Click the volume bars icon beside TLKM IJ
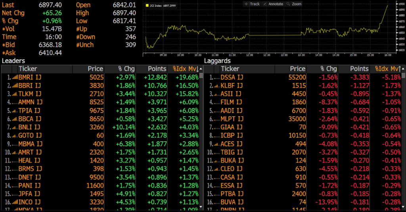The width and height of the screenshot is (406, 212). tap(15, 94)
